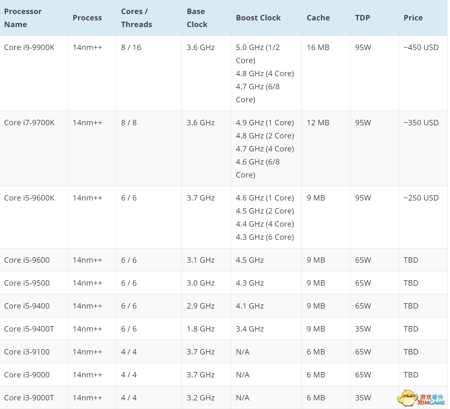Click the N/A boost of Core i3-9000T
The height and width of the screenshot is (409, 450).
pyautogui.click(x=243, y=398)
